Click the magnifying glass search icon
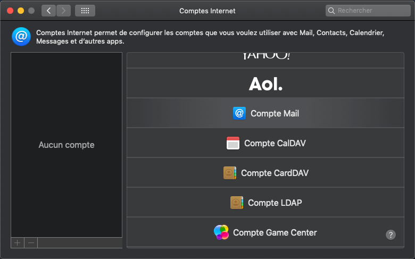The image size is (415, 259). 332,11
